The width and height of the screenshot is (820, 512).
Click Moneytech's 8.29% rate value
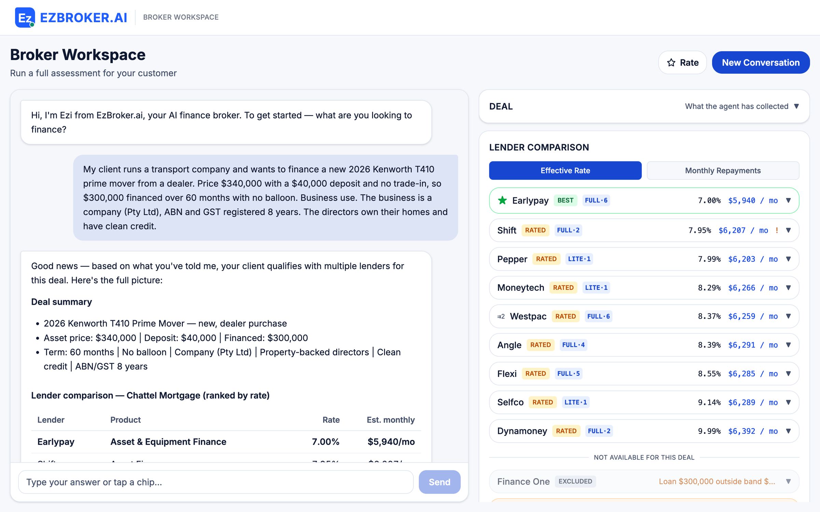pos(709,288)
